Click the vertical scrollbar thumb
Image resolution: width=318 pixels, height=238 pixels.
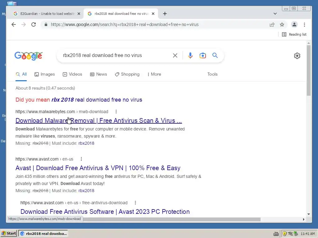point(308,70)
